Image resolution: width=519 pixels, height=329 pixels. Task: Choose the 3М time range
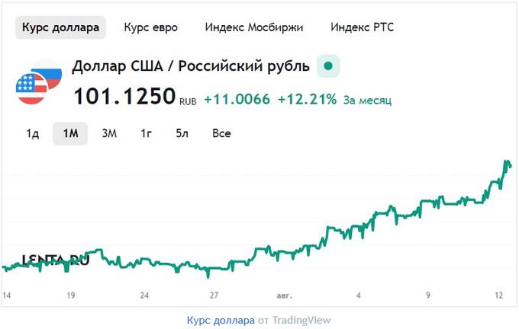109,133
